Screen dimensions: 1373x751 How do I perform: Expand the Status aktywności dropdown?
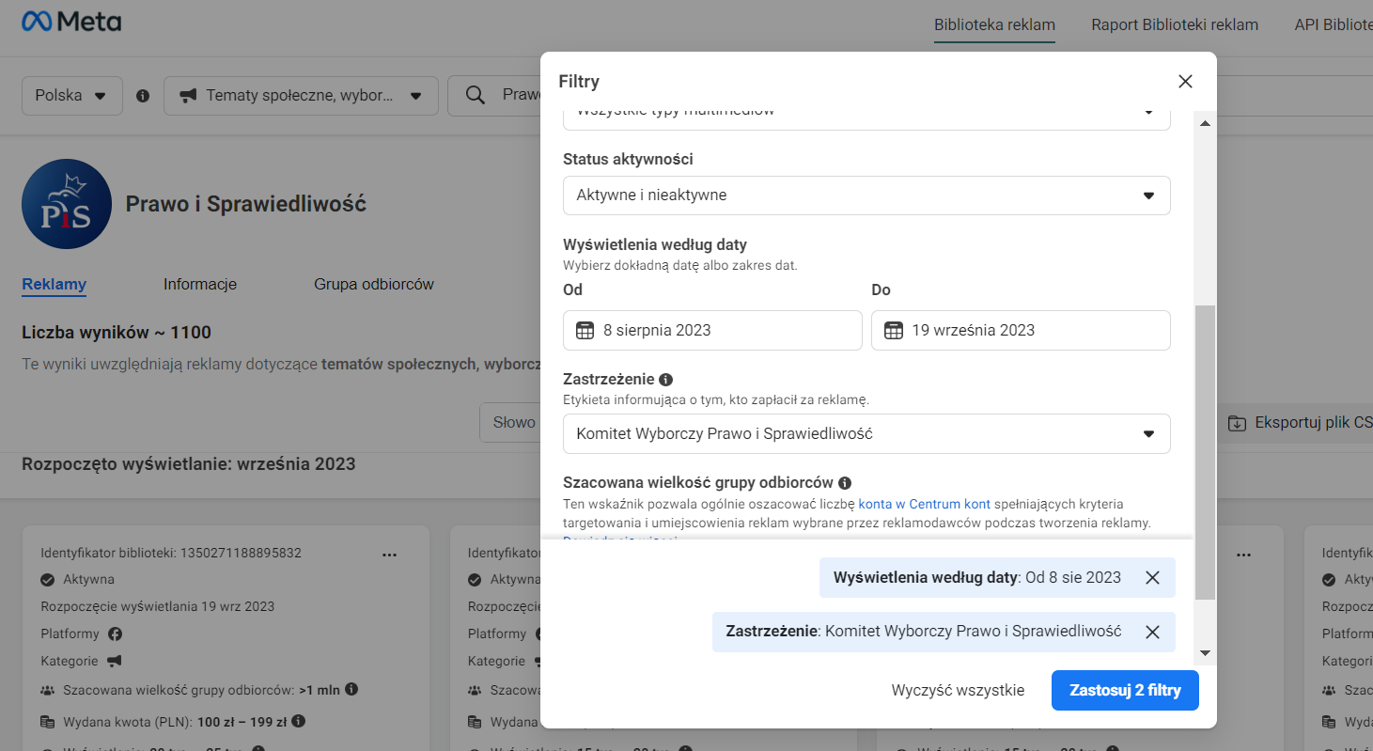(x=866, y=196)
